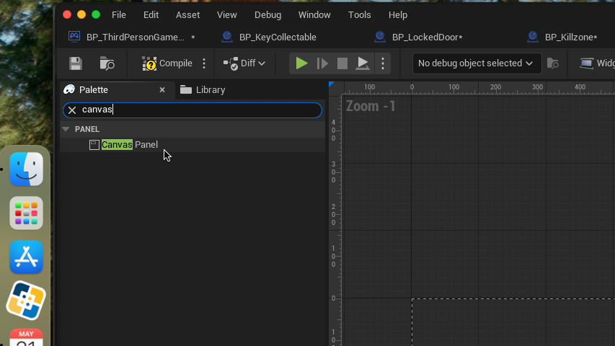This screenshot has height=346, width=615.
Task: Click the Eject icon in play controls
Action: 363,63
